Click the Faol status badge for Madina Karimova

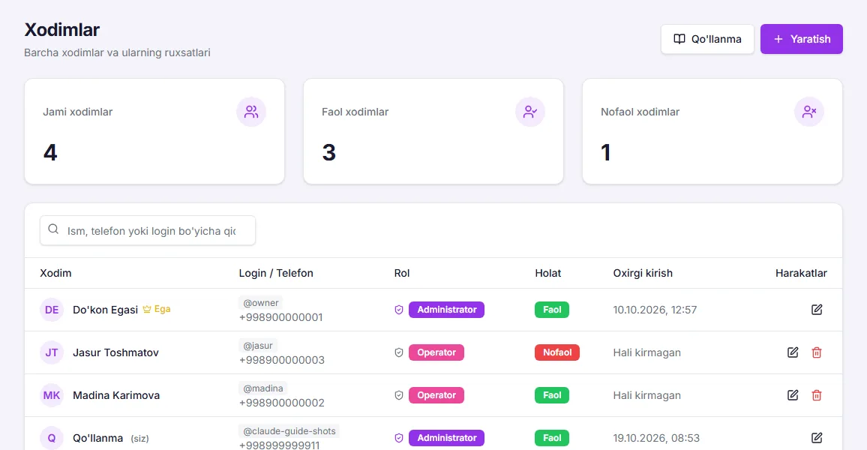(x=552, y=395)
